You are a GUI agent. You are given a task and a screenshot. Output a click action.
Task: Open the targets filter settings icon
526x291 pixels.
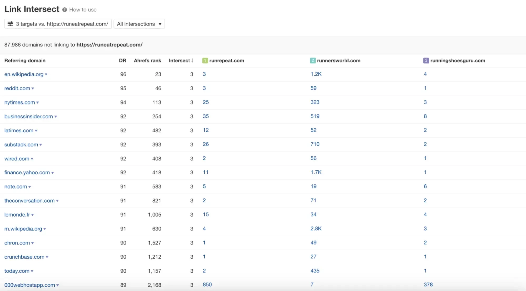(x=10, y=24)
